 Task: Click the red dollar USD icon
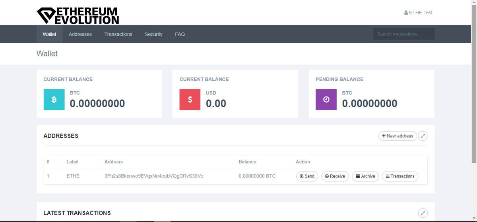[190, 100]
